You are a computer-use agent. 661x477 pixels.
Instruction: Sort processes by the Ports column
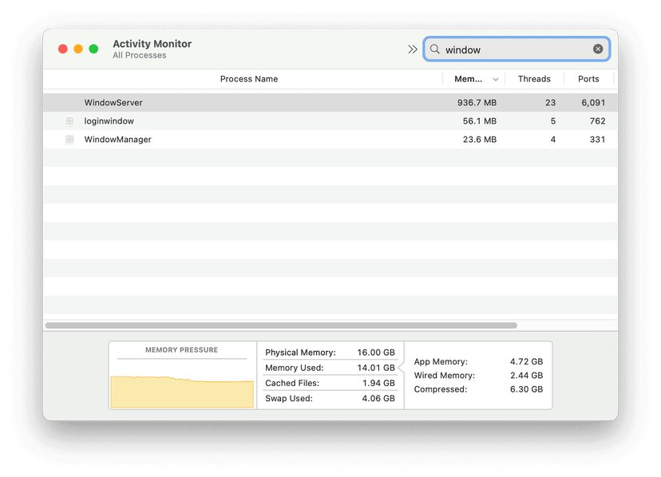pyautogui.click(x=588, y=79)
